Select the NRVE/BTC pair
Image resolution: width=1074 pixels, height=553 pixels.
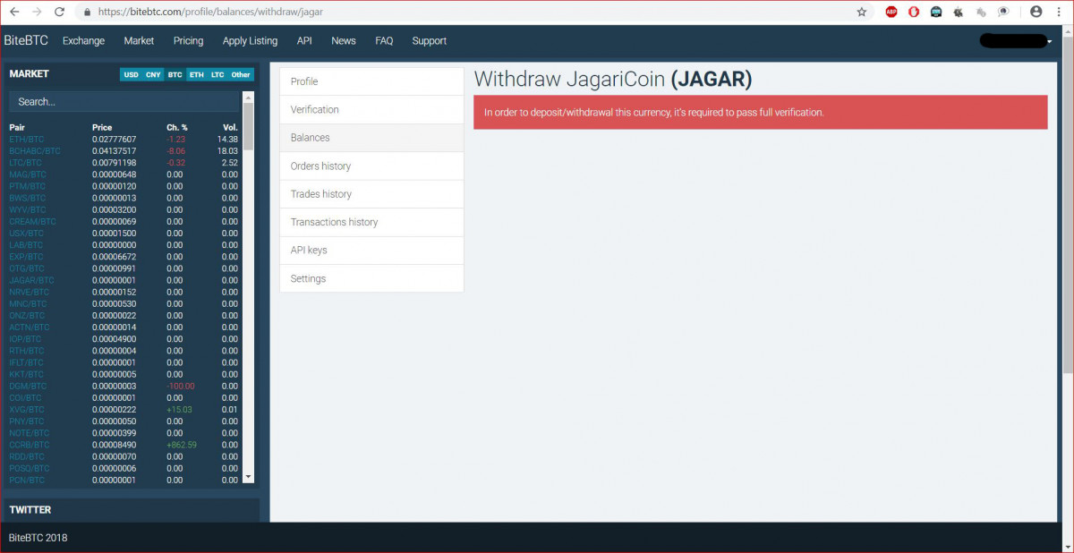pyautogui.click(x=30, y=292)
